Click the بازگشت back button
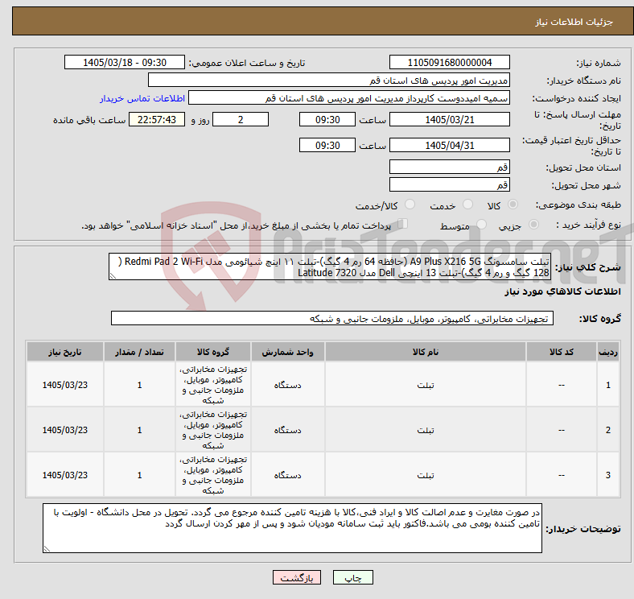The image size is (634, 599). (297, 577)
